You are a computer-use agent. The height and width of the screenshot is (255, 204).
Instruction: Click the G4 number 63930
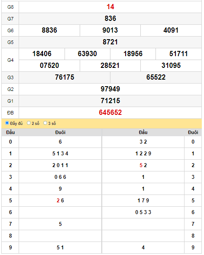87,54
